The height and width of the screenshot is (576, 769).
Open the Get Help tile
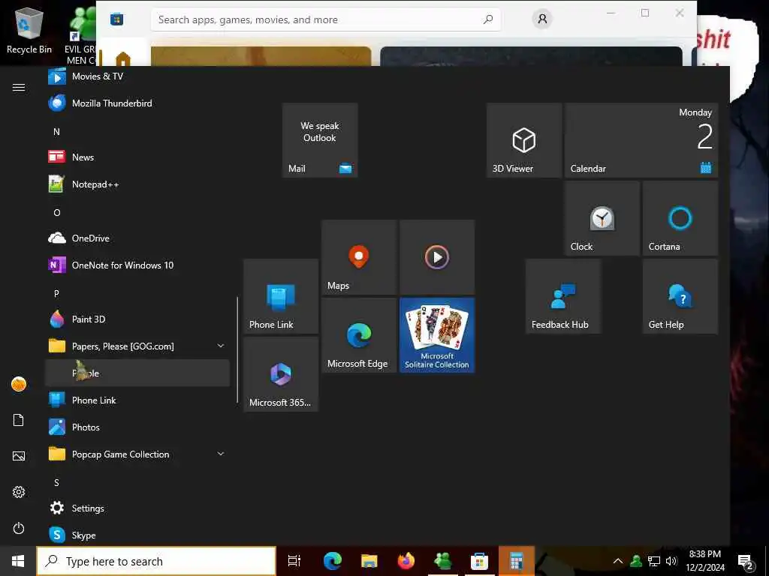coord(680,296)
